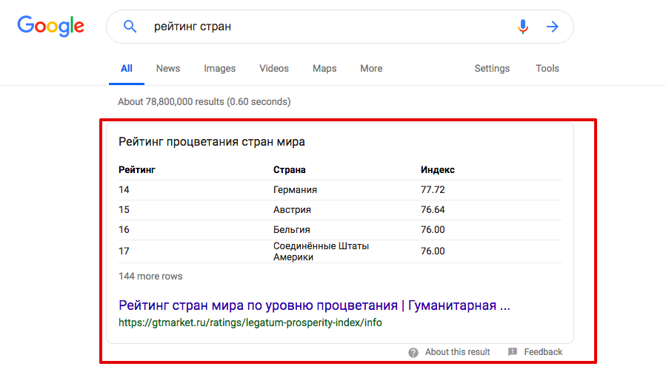Image resolution: width=666 pixels, height=372 pixels.
Task: Click the About 78,800,000 results text
Action: (204, 102)
